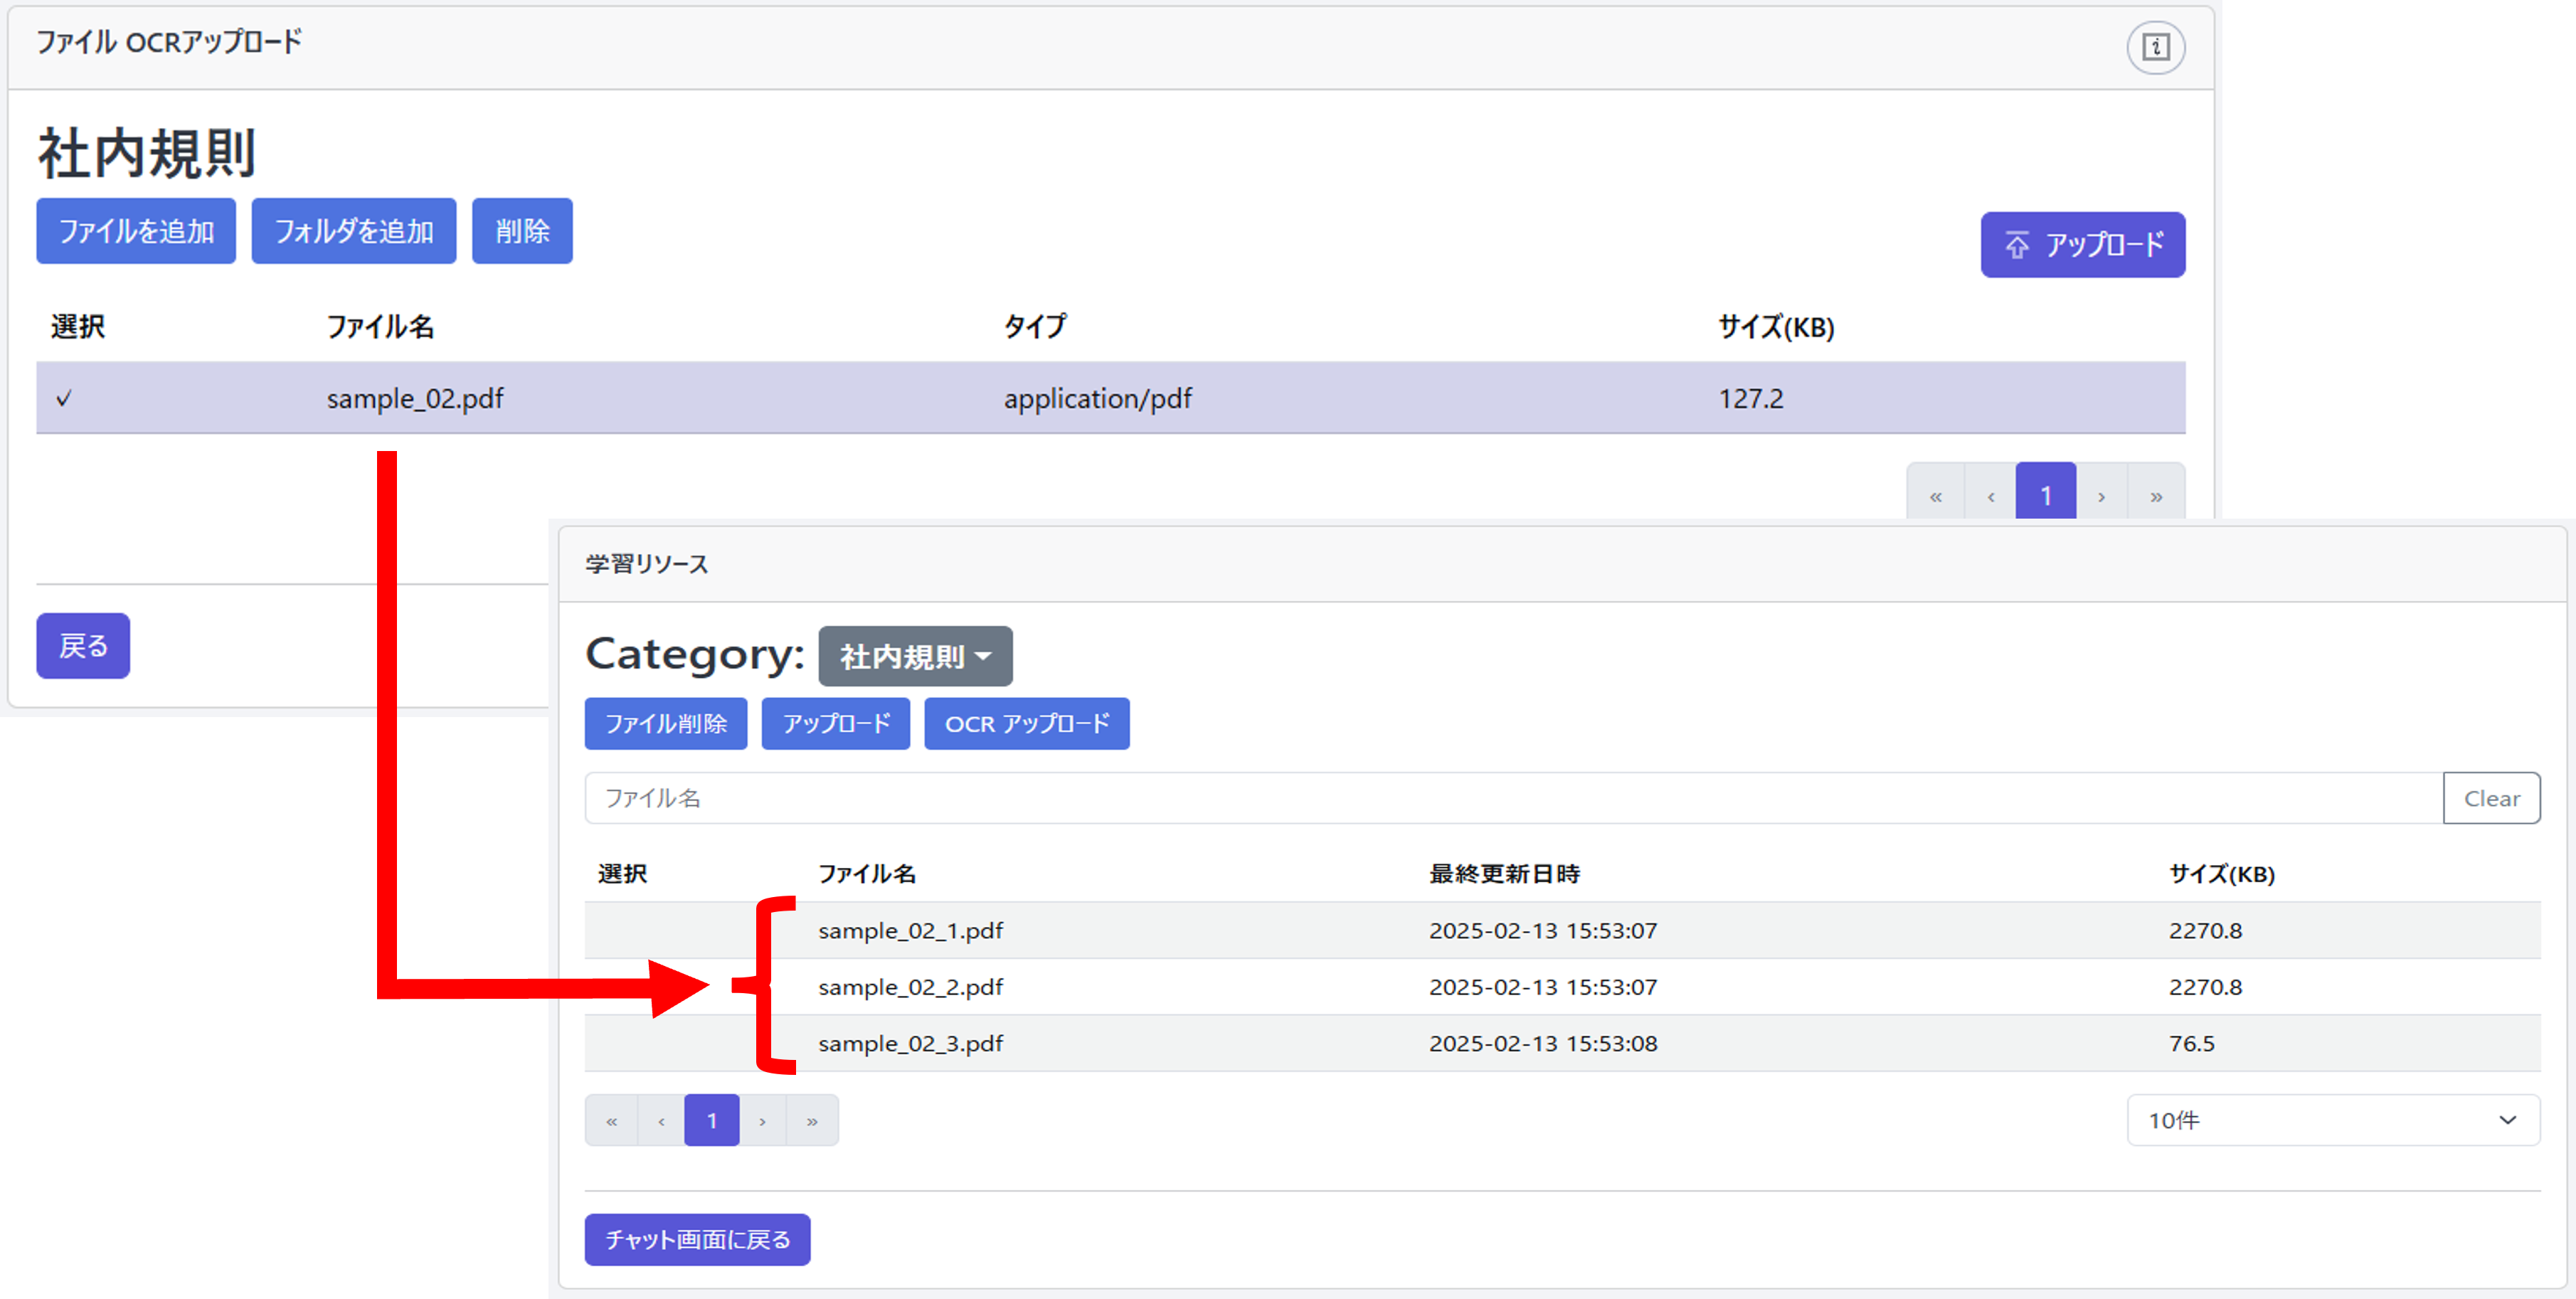Viewport: 2576px width, 1299px height.
Task: Select page 1 in lower pagination
Action: [x=711, y=1121]
